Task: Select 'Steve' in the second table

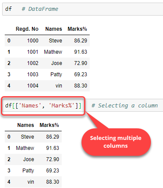Action: coord(28,137)
